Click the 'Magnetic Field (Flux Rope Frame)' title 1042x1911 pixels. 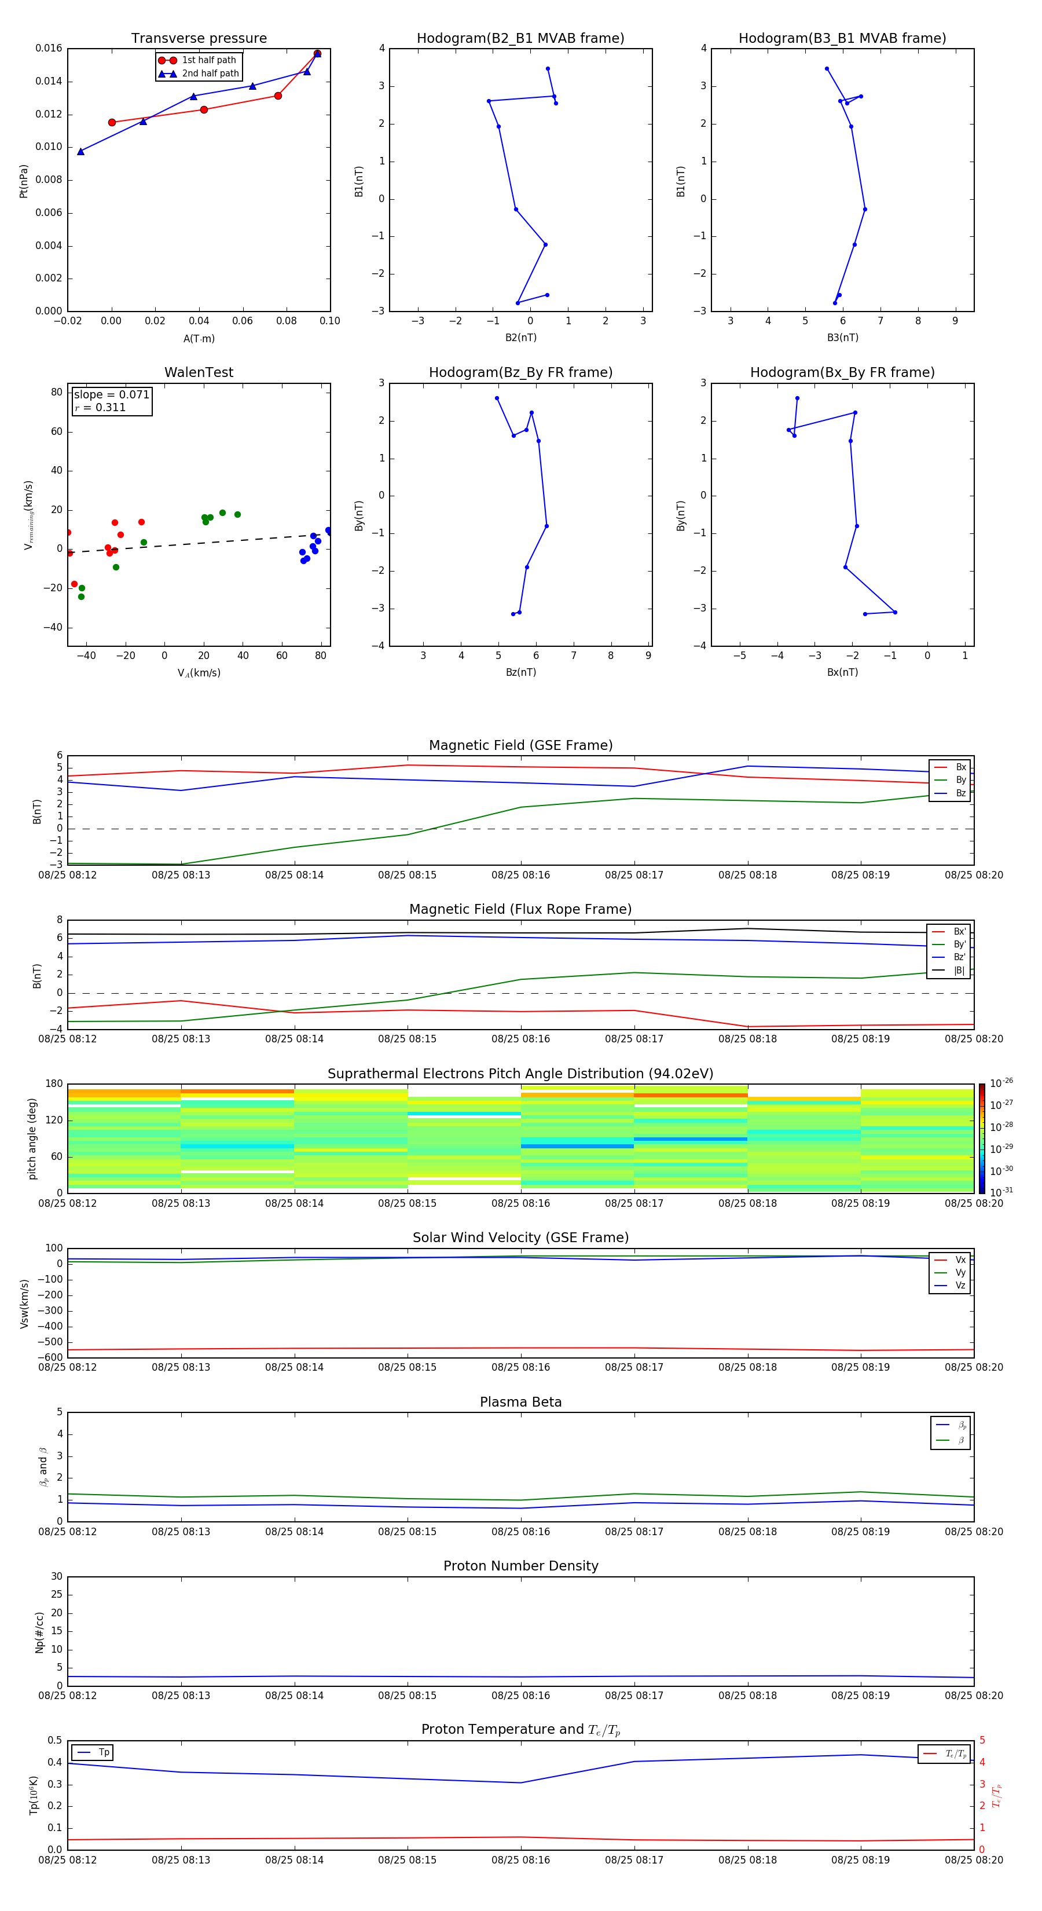[x=520, y=910]
